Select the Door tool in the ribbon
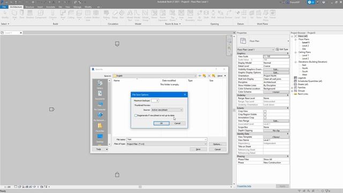The image size is (343, 193). (22, 14)
